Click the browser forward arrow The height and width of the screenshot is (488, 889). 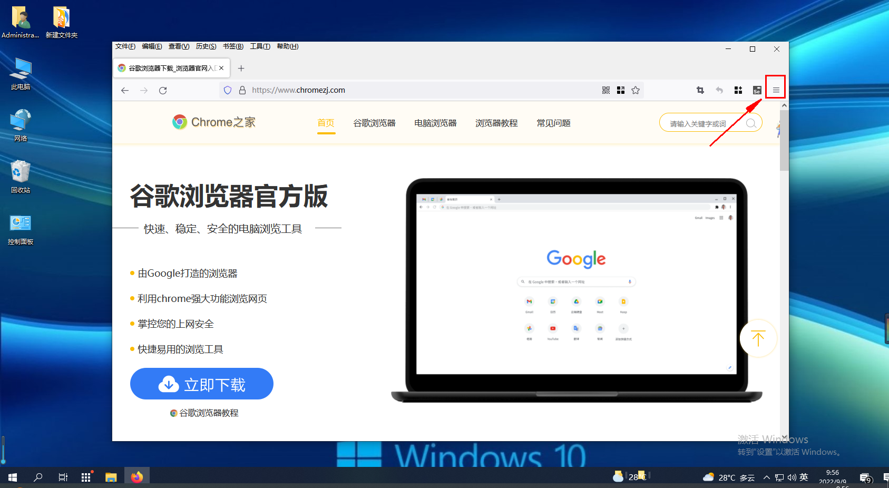point(144,90)
